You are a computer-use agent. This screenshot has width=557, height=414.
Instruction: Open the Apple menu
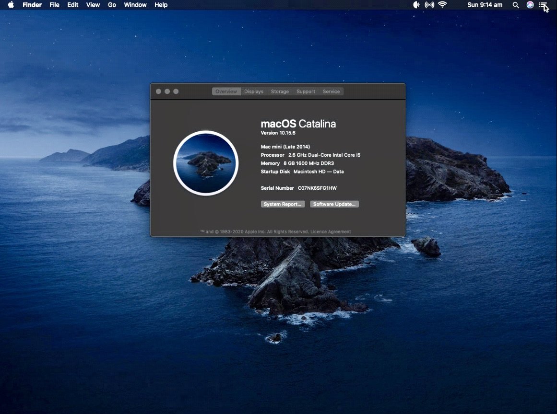(x=11, y=5)
